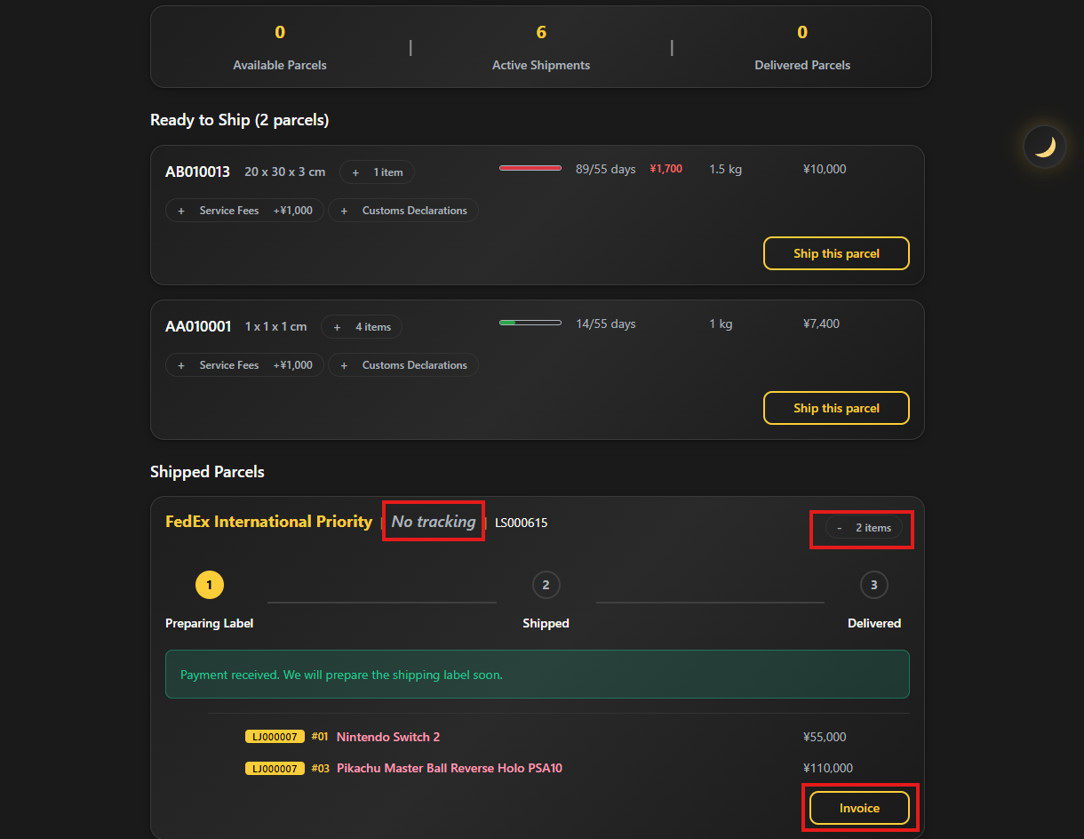Select the Active Shipments counter
Viewport: 1084px width, 839px height.
pyautogui.click(x=541, y=47)
